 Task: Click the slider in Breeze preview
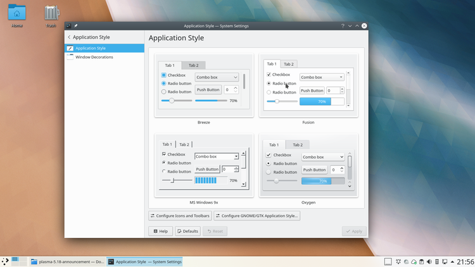pyautogui.click(x=177, y=101)
